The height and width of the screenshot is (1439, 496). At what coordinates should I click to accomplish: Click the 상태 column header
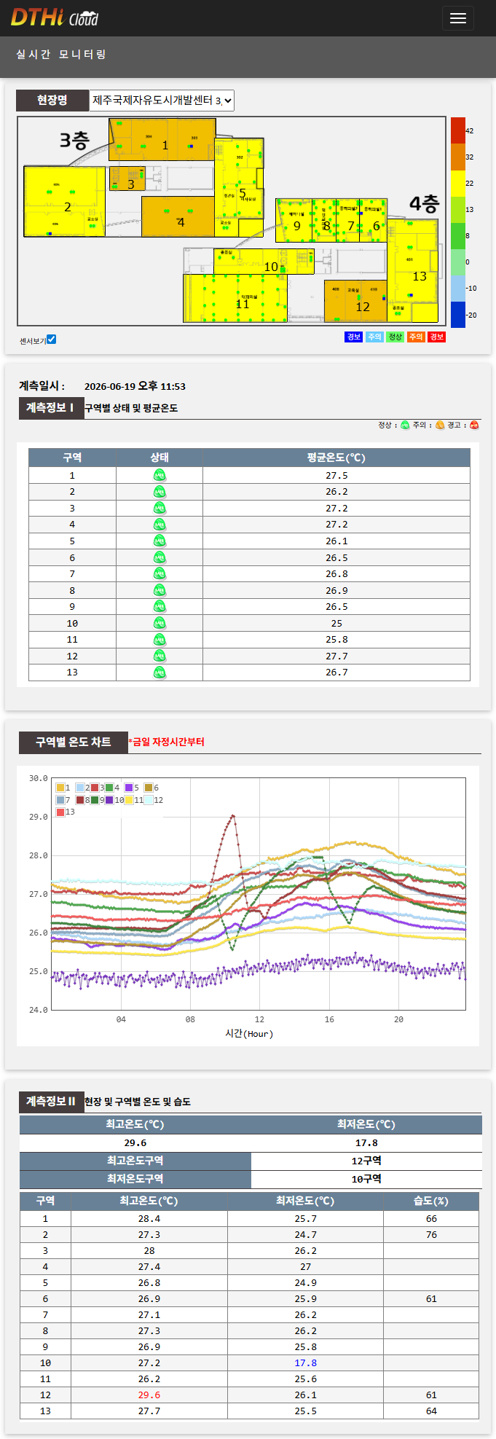click(160, 458)
